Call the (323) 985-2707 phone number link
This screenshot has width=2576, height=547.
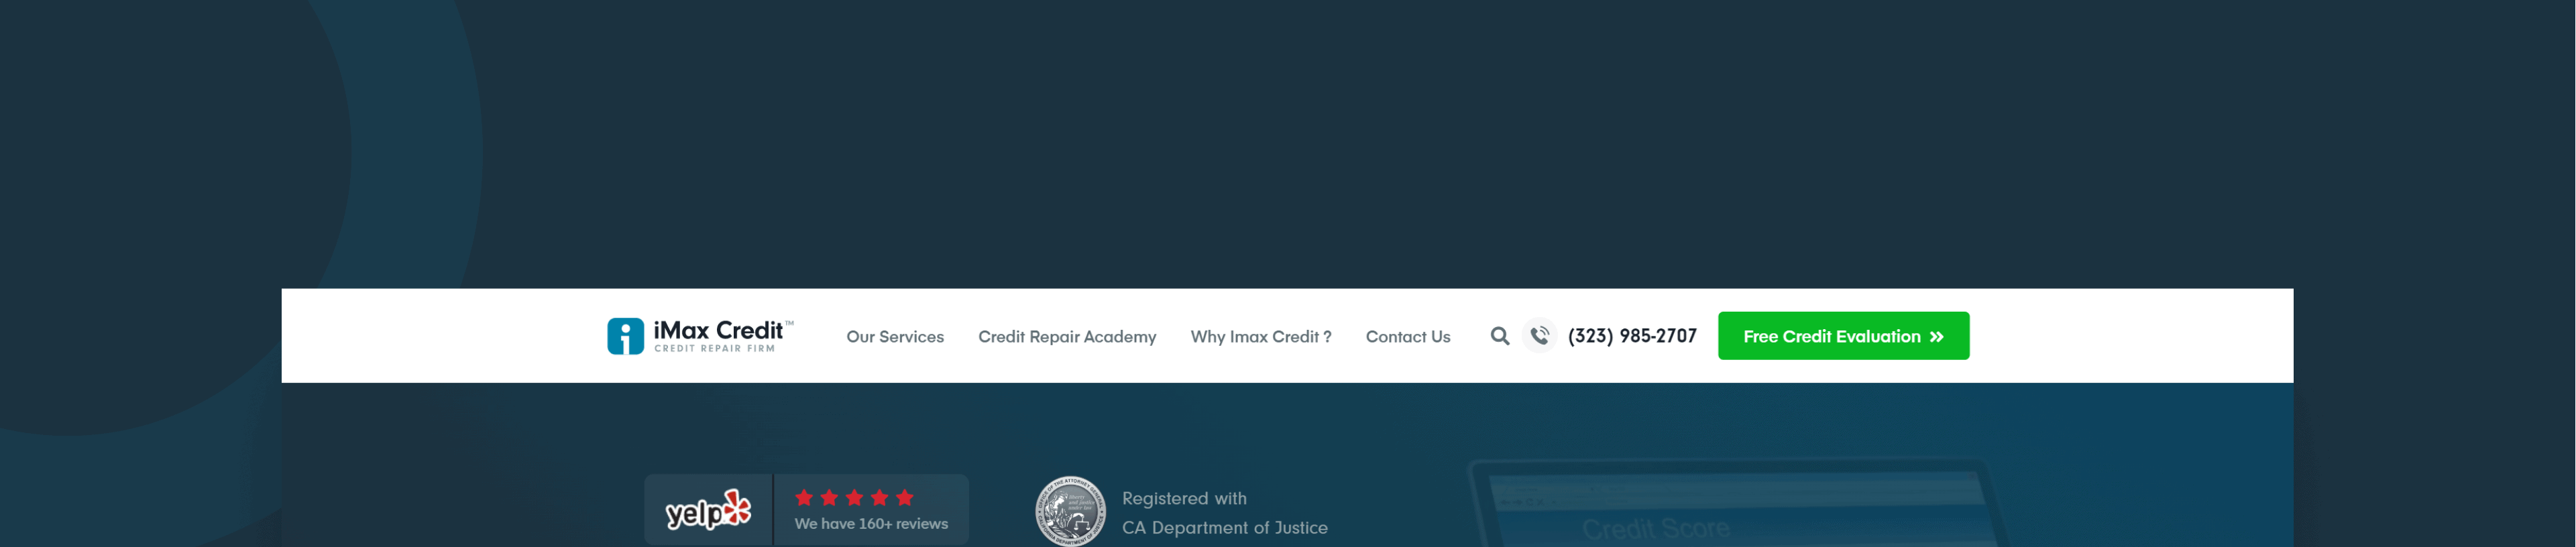pos(1631,336)
